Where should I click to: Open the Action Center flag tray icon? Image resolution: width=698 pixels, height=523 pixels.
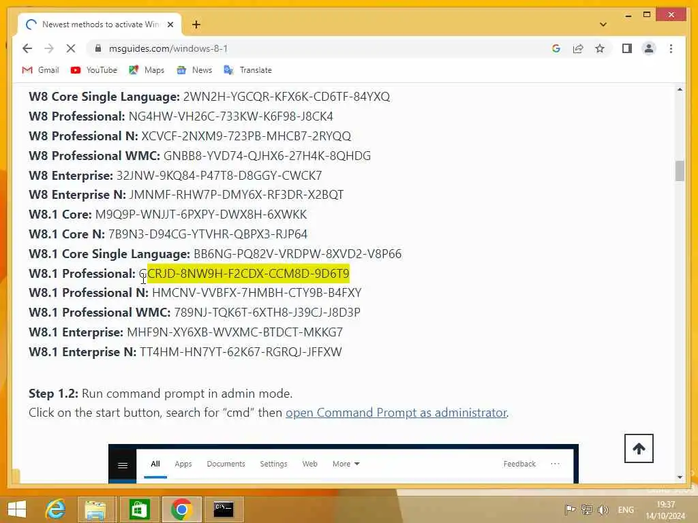click(x=569, y=509)
